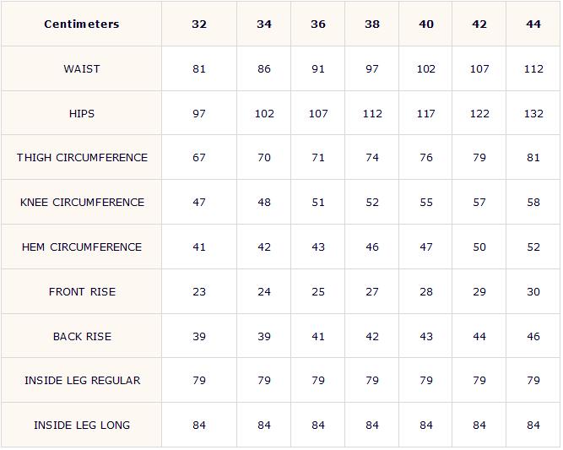563x450 pixels.
Task: Select the BACK RISE row label
Action: pyautogui.click(x=82, y=336)
